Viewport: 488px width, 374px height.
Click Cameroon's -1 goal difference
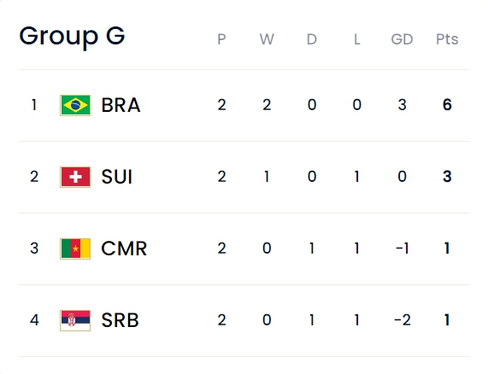click(402, 248)
